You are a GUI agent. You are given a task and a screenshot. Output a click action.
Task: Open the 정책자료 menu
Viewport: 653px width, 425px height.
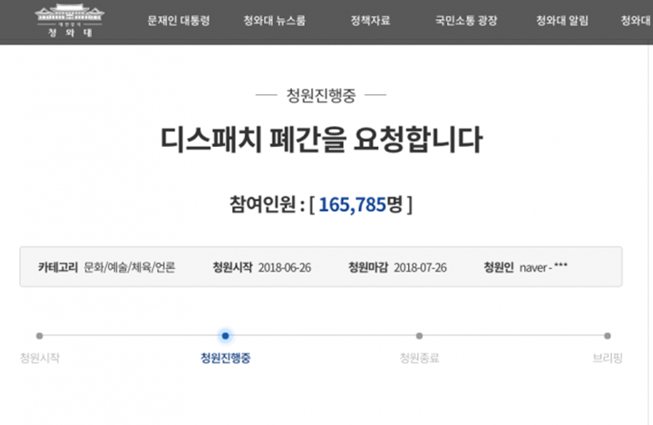point(370,21)
